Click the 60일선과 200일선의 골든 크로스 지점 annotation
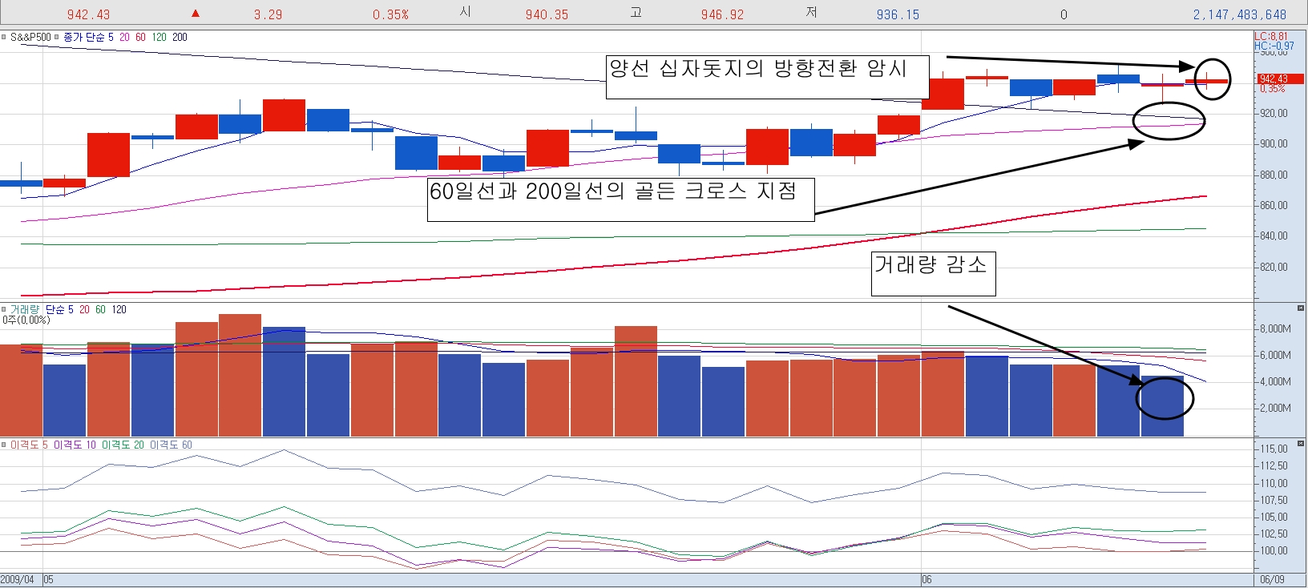Screen dimensions: 1308x588 click(x=620, y=199)
